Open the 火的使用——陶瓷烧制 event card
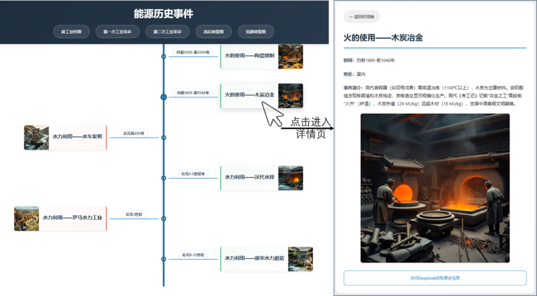Image resolution: width=537 pixels, height=296 pixels. coord(249,56)
